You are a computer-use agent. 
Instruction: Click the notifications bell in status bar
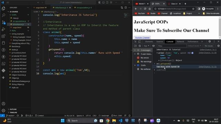point(129,115)
